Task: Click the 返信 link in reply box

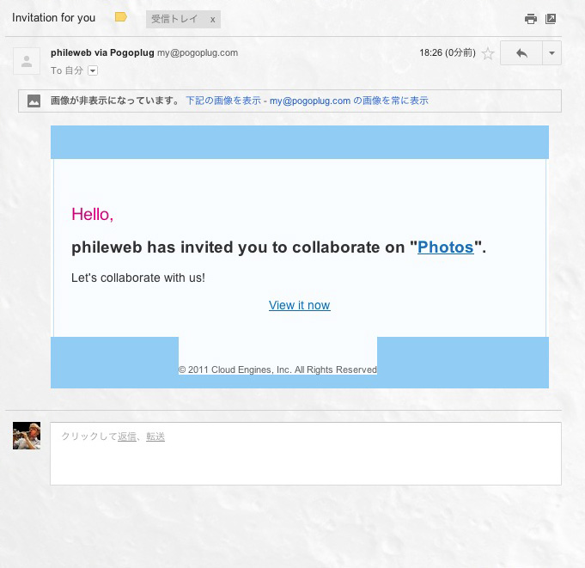Action: coord(127,437)
